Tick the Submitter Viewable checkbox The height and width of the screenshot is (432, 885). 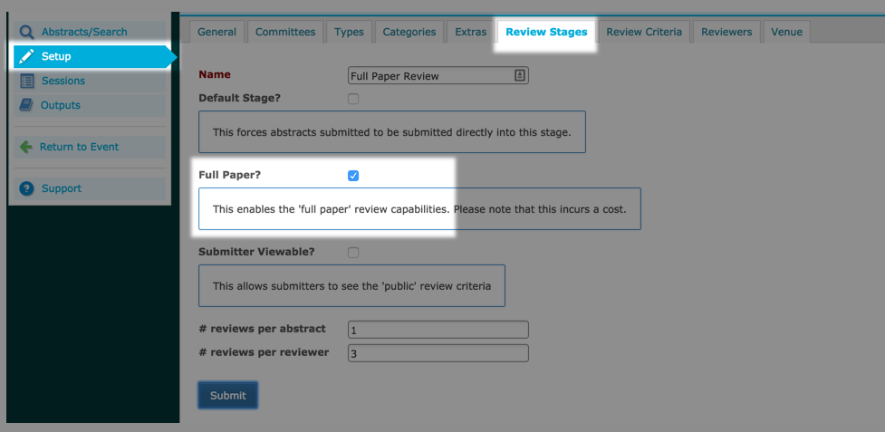coord(353,253)
